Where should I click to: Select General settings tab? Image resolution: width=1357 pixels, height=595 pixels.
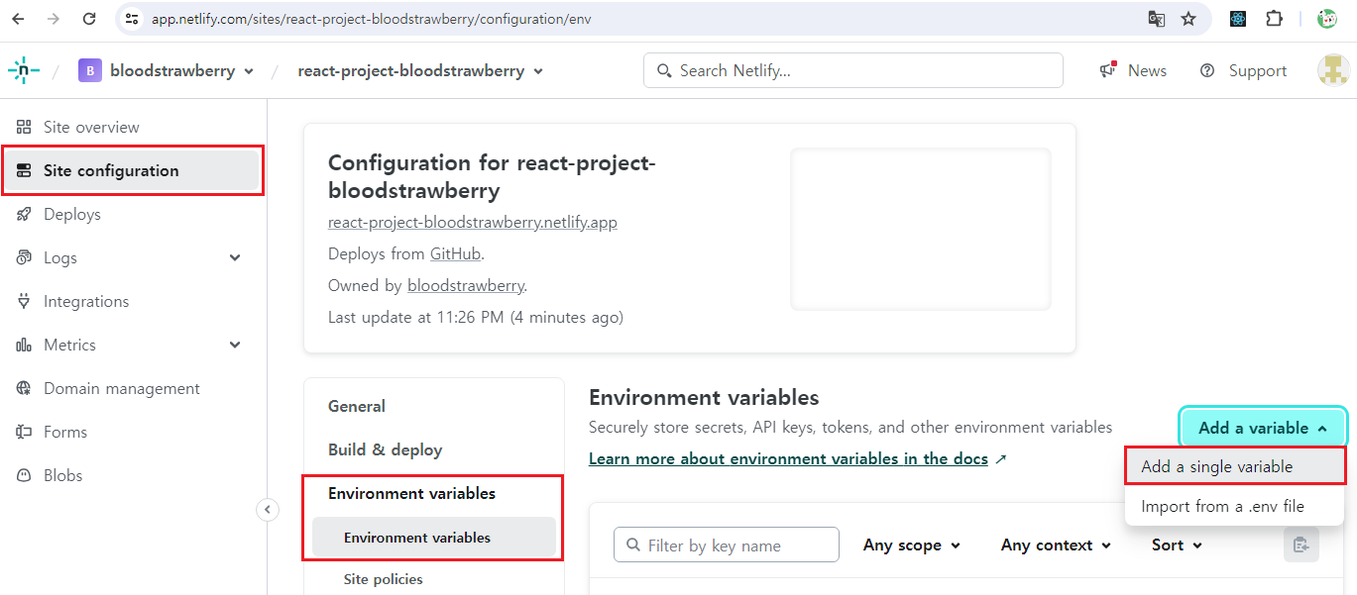[357, 406]
